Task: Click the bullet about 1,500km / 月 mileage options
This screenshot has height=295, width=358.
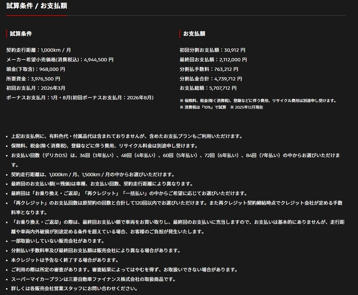Action: [93, 174]
